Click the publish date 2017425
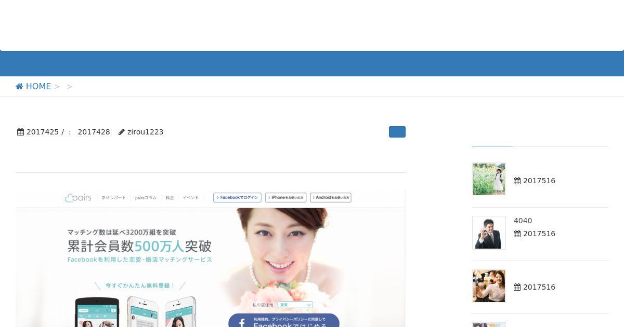The height and width of the screenshot is (327, 624). tap(43, 132)
